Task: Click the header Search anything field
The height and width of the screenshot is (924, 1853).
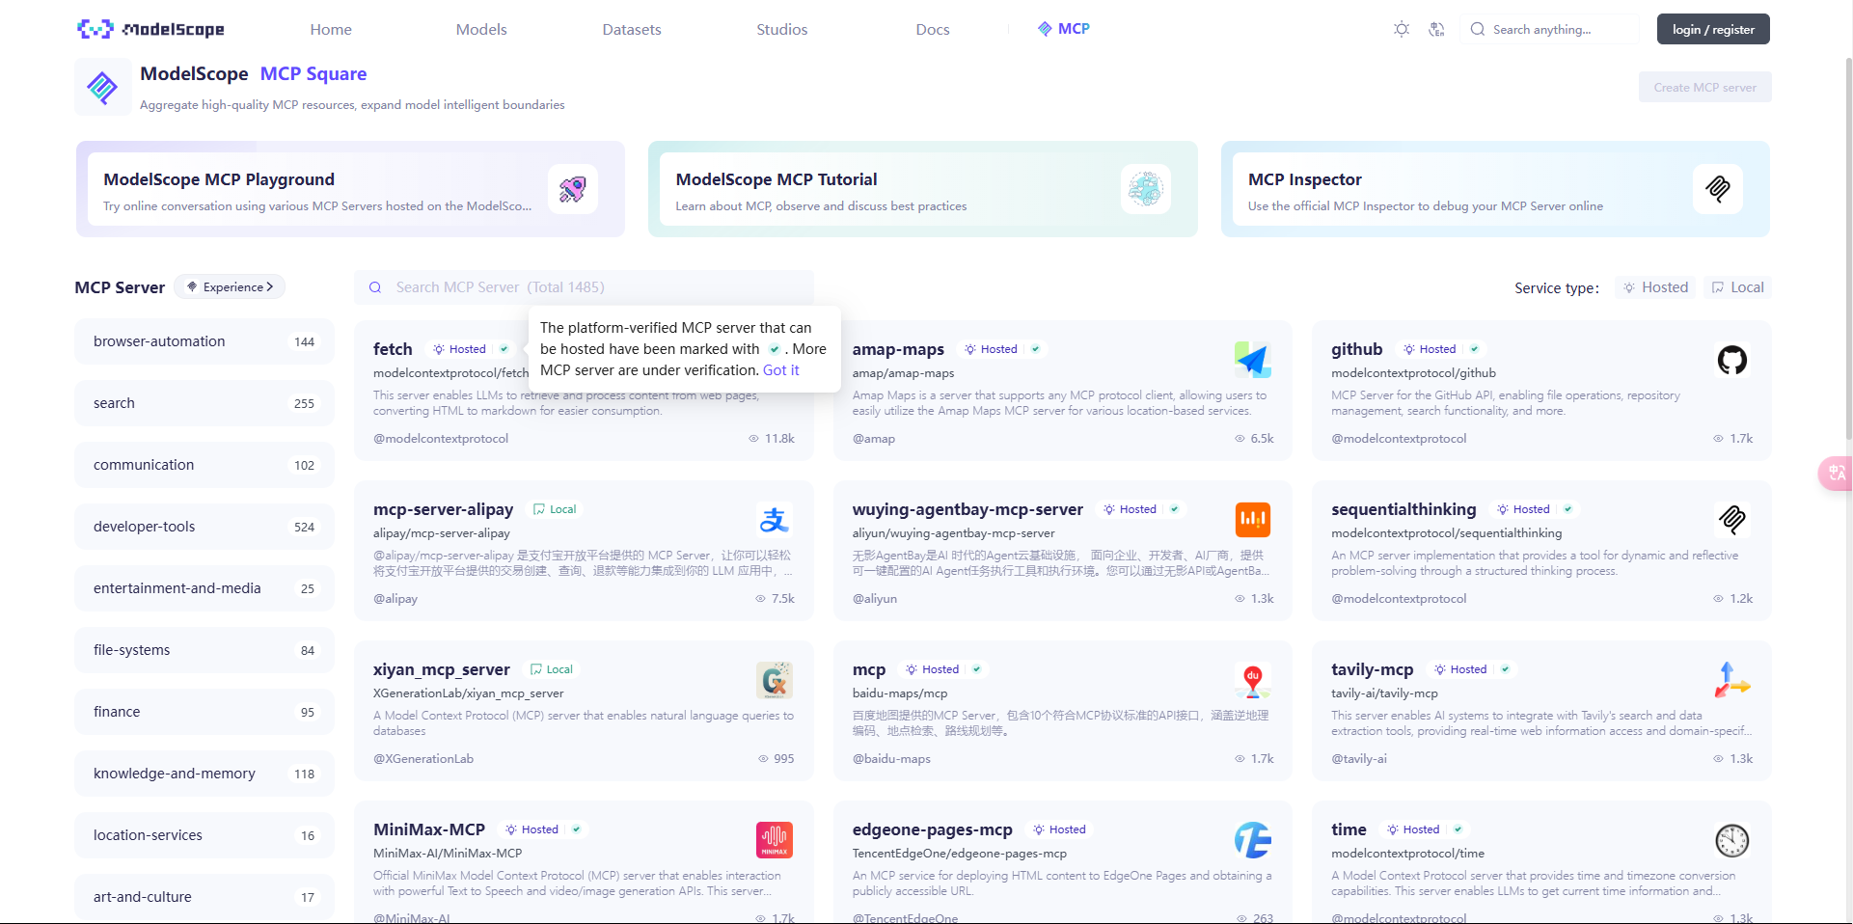Action: (x=1549, y=29)
